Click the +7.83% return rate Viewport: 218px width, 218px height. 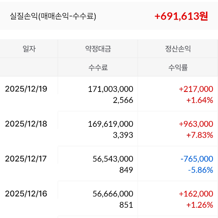pyautogui.click(x=199, y=135)
